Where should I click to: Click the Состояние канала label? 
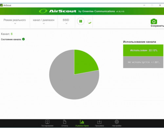click(11, 39)
